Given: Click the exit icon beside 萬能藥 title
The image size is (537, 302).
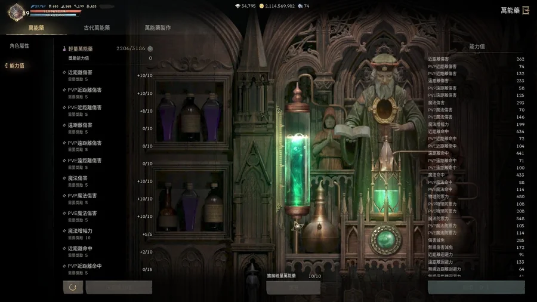Looking at the screenshot, I should (526, 10).
